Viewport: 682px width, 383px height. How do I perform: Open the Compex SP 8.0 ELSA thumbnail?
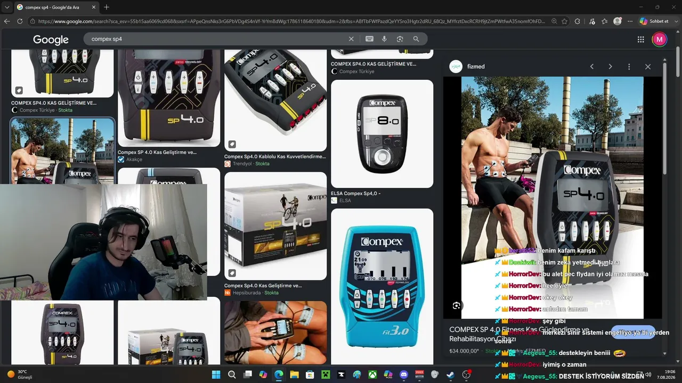tap(382, 134)
